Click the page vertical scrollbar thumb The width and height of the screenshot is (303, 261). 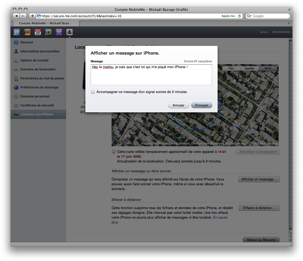[x=290, y=135]
